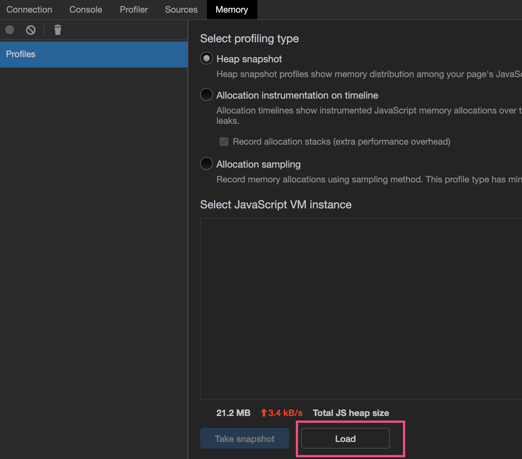Viewport: 522px width, 459px height.
Task: Choose Allocation instrumentation on timeline radio button
Action: [207, 95]
